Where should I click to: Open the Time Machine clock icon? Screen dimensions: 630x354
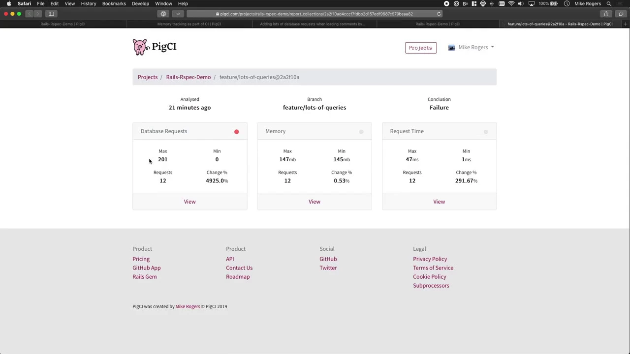pyautogui.click(x=567, y=3)
